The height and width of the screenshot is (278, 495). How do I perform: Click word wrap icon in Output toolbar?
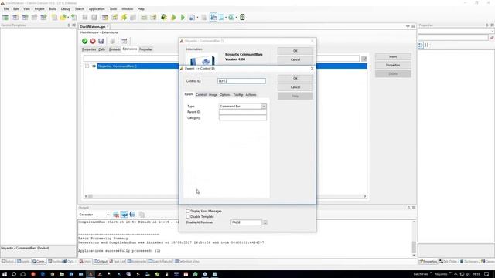[x=132, y=215]
